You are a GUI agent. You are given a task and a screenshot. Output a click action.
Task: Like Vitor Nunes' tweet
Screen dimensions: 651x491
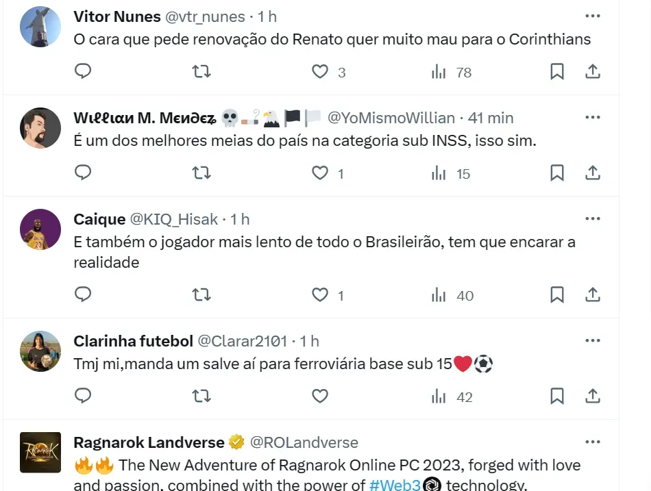pos(320,71)
